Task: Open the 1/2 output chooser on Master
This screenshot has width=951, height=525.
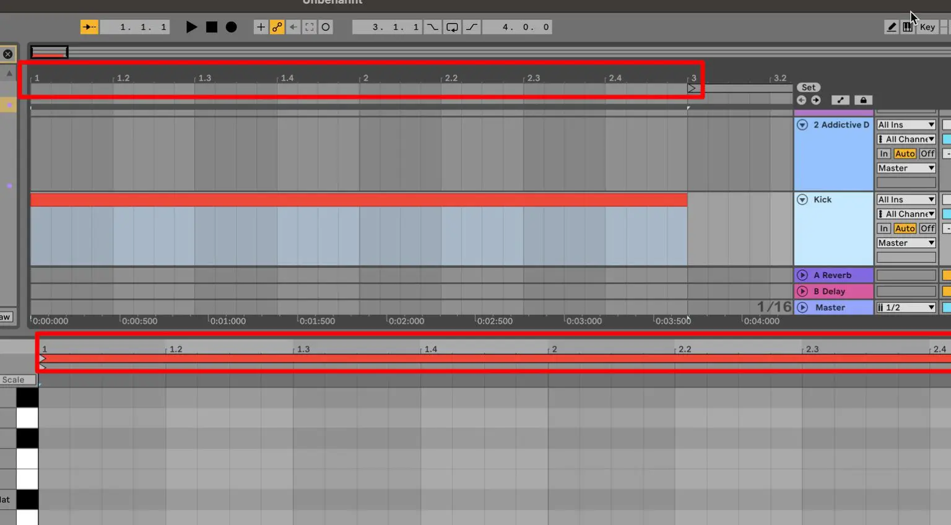Action: click(905, 307)
